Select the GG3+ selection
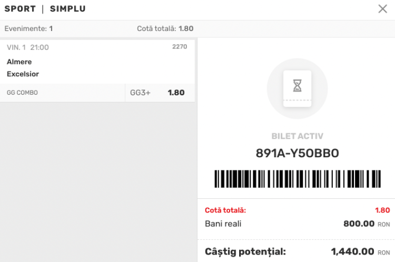The width and height of the screenshot is (395, 262). pyautogui.click(x=140, y=93)
